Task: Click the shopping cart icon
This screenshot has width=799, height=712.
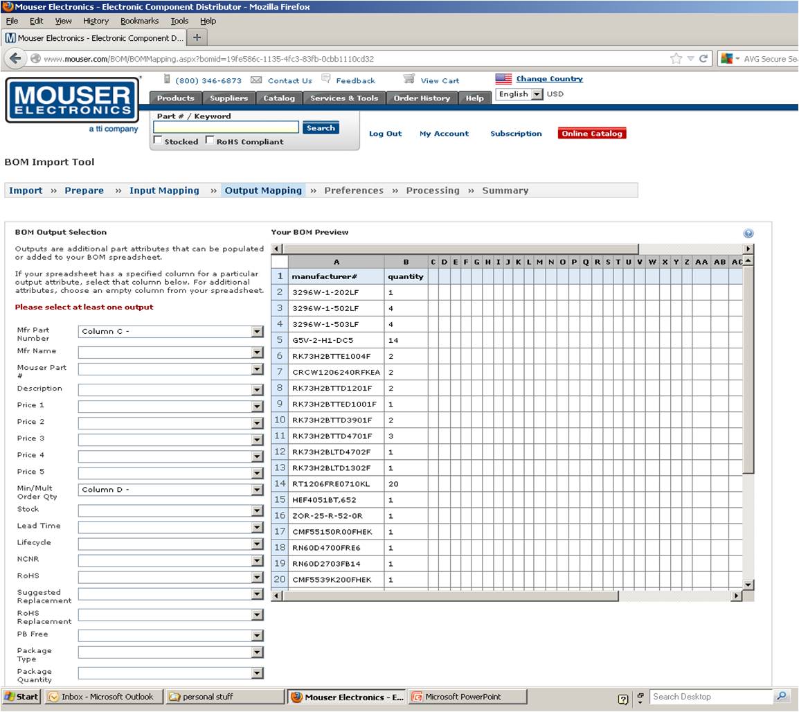Action: click(x=409, y=79)
